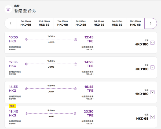Go to previous dates with left arrow

(x=10, y=23)
